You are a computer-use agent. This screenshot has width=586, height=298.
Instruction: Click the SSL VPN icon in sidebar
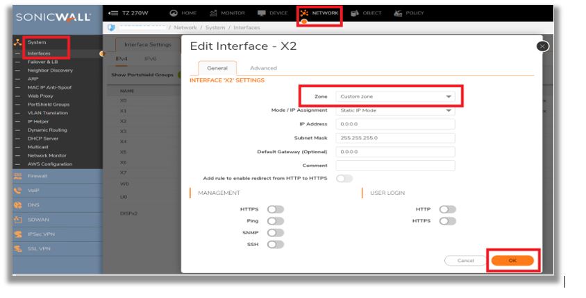point(17,249)
